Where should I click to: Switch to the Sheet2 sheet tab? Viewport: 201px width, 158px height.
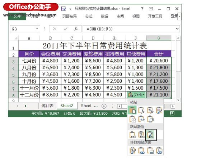(67, 106)
